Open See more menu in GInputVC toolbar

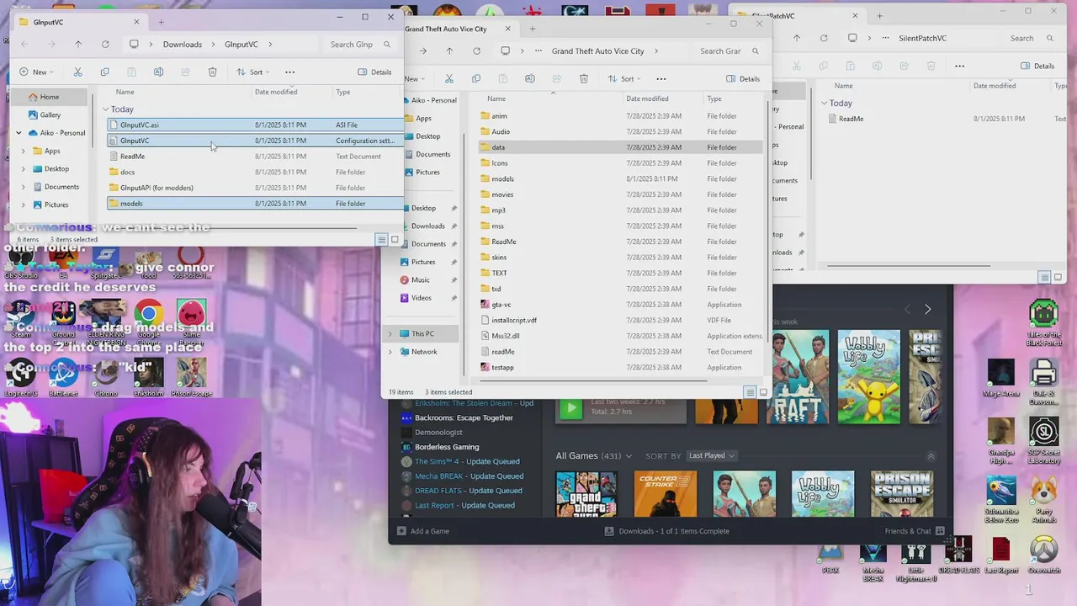[x=290, y=72]
